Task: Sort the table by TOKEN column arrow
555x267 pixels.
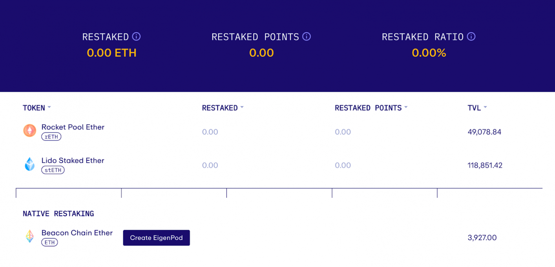Action: [x=49, y=107]
